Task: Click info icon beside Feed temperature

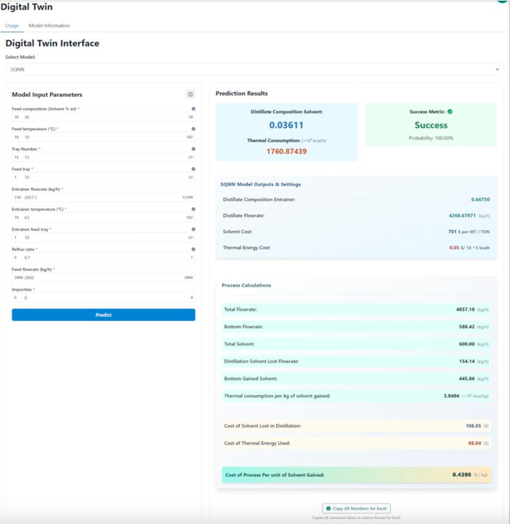Action: [x=193, y=129]
